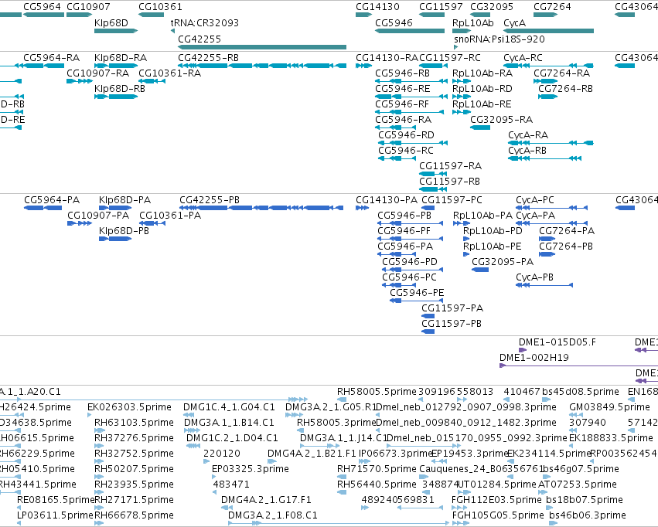Select the CG5946-PE protein label
This screenshot has height=527, width=658.
pos(417,293)
